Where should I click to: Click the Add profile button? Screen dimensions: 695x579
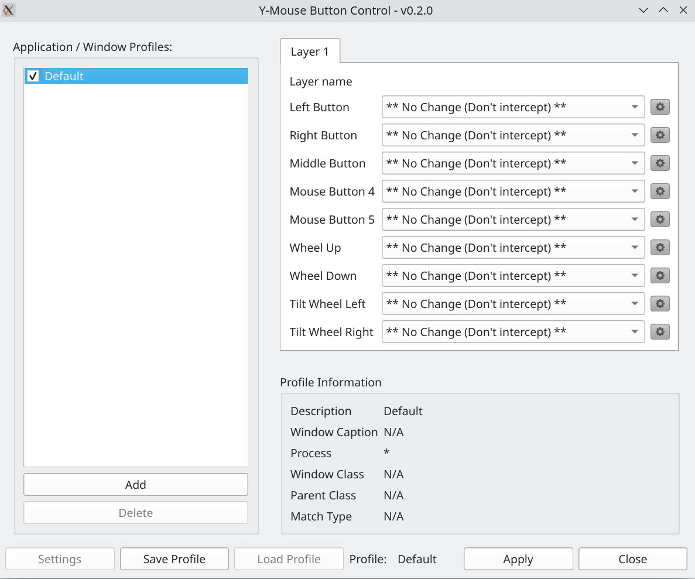(x=136, y=485)
